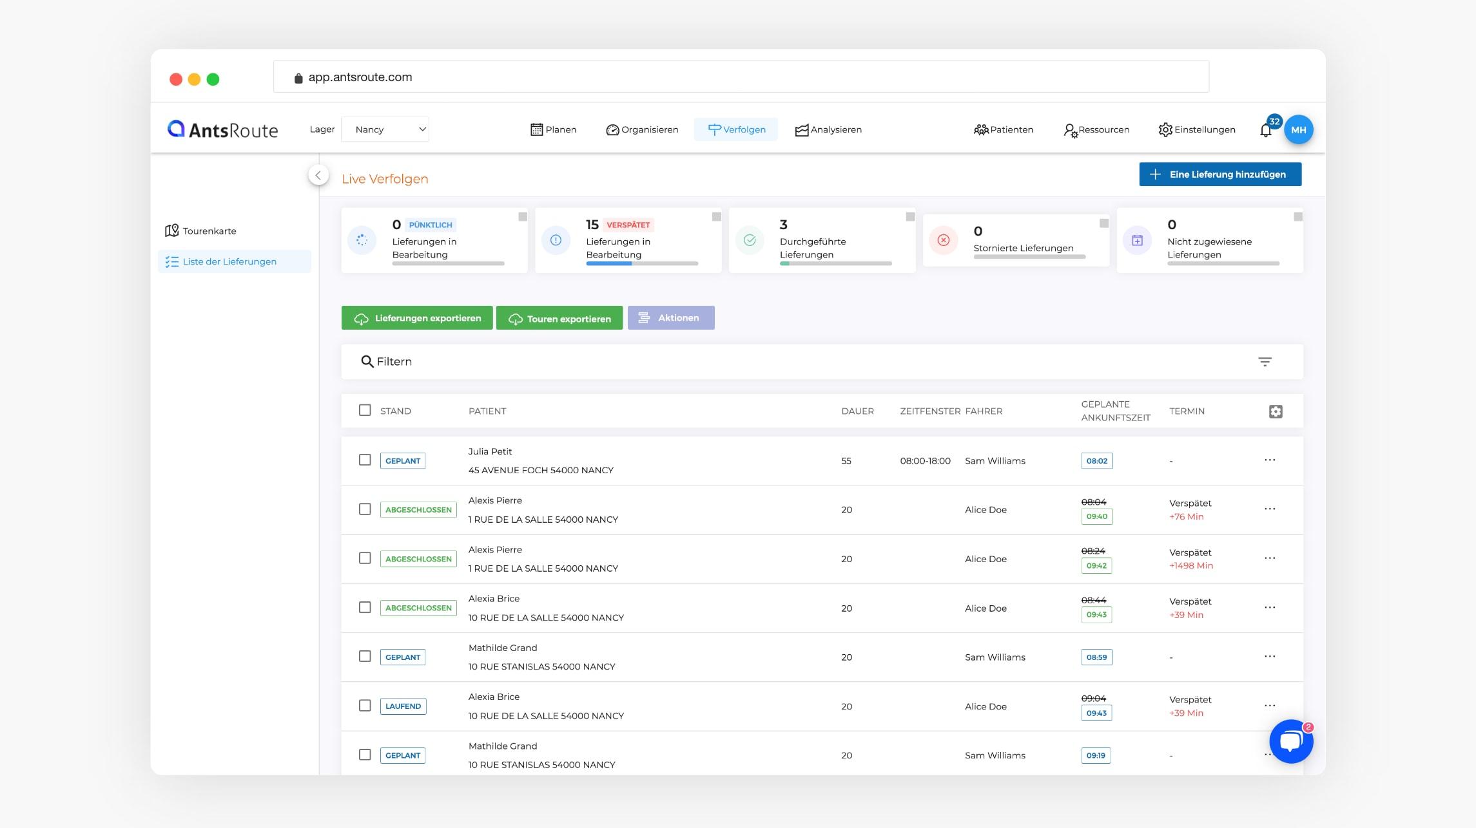Click the search magnifier icon in Filtern
Image resolution: width=1476 pixels, height=828 pixels.
click(x=367, y=362)
